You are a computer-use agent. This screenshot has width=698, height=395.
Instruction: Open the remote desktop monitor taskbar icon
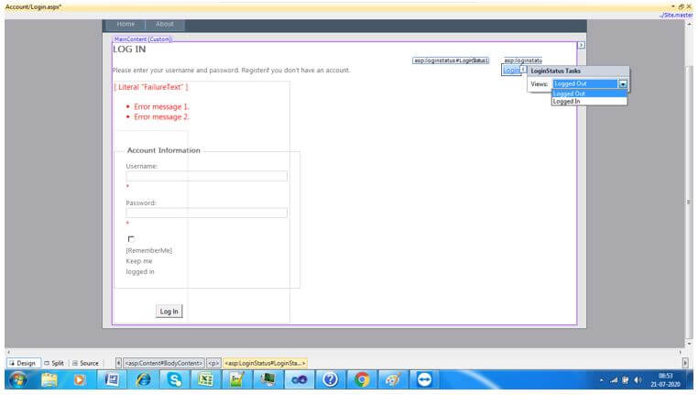[x=267, y=379]
